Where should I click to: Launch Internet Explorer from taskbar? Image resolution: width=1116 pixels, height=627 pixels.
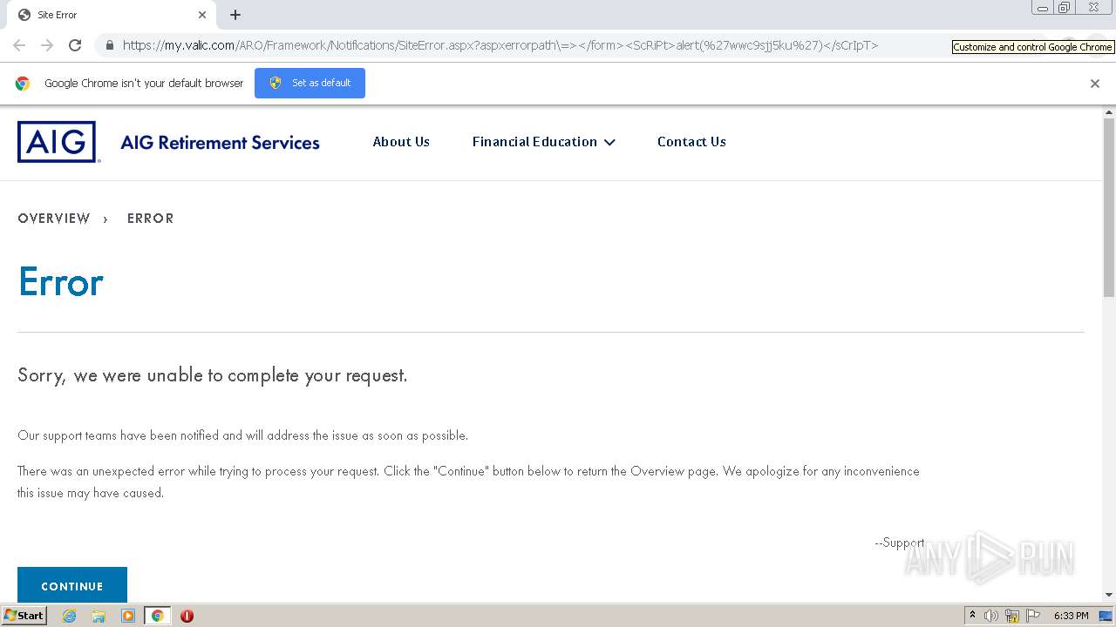click(70, 616)
